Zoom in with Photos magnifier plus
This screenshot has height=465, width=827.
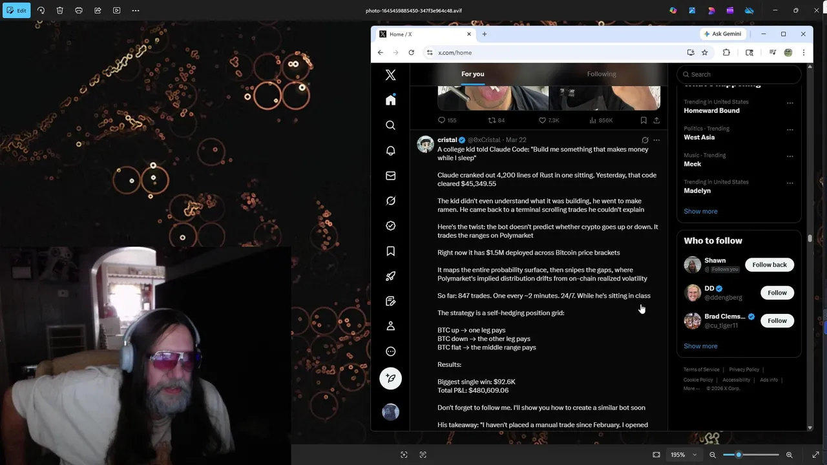click(x=789, y=455)
